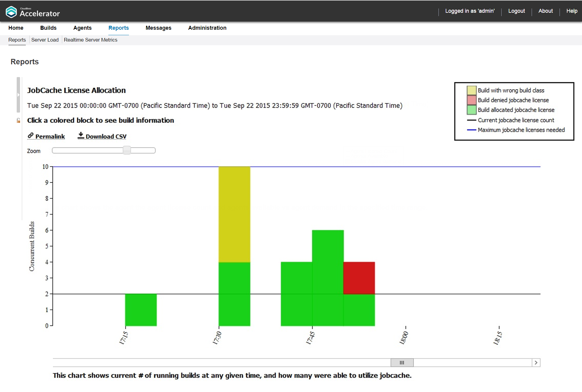Switch to the Server Load sub-tab
Screen dimensions: 582x392
45,40
